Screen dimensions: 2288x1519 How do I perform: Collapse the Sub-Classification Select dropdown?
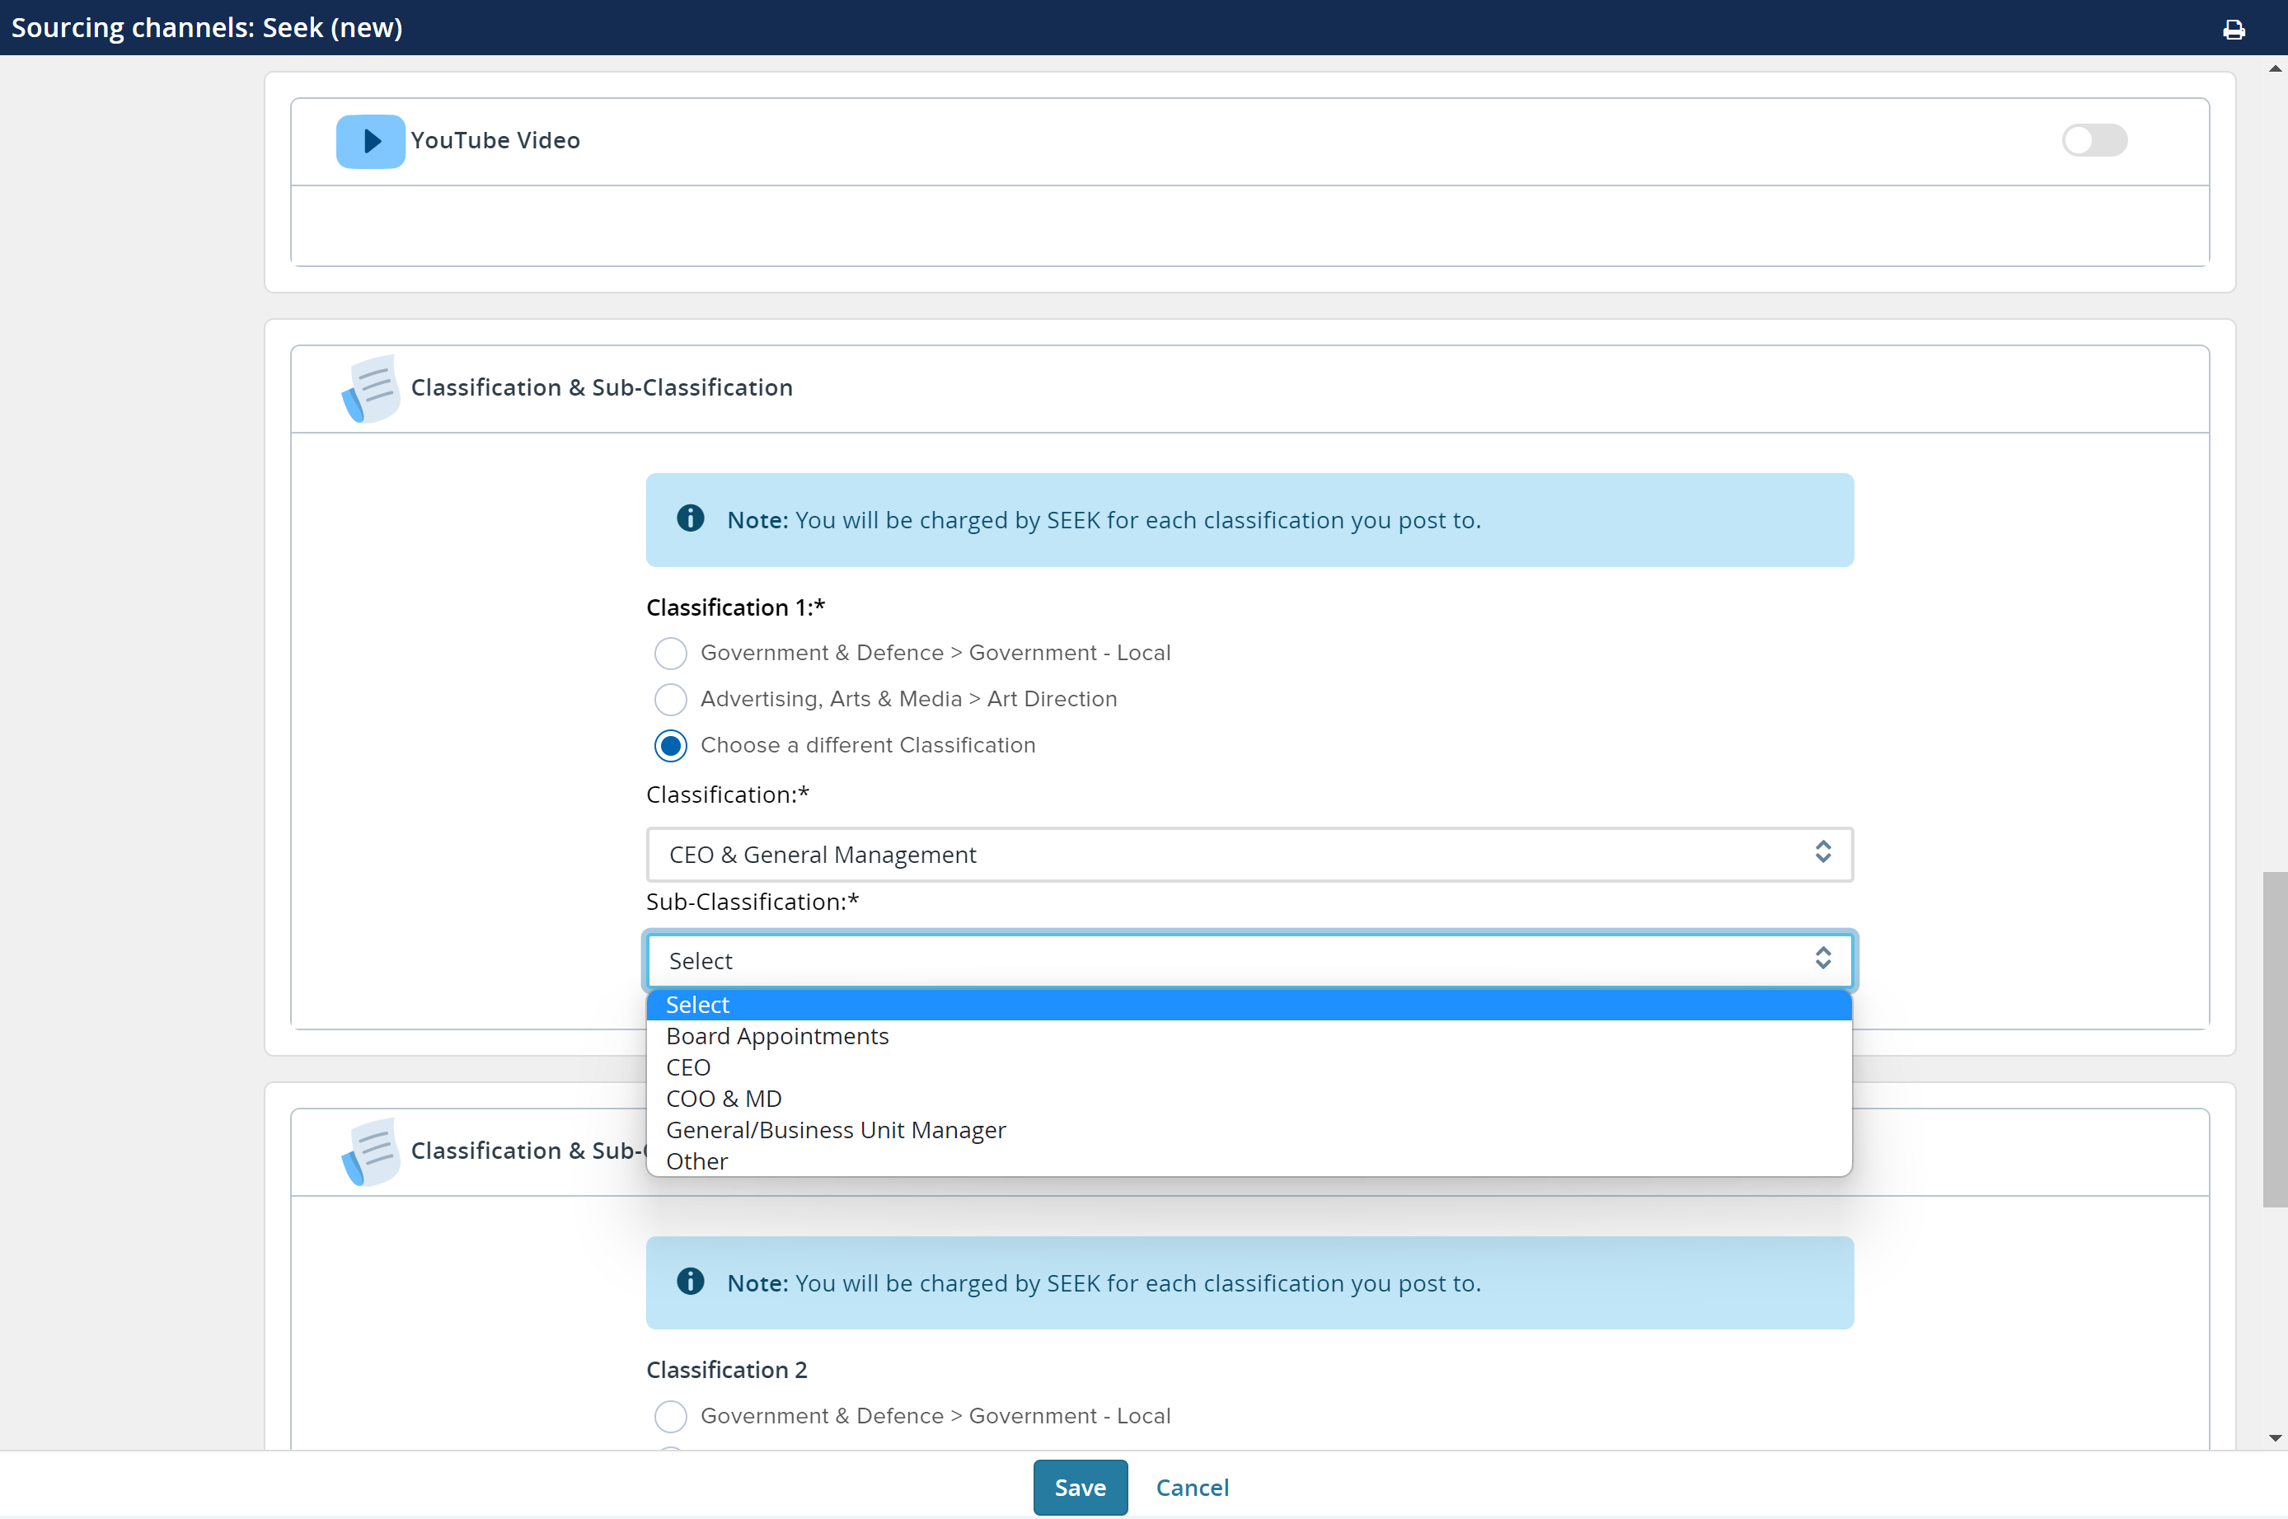click(x=1249, y=961)
